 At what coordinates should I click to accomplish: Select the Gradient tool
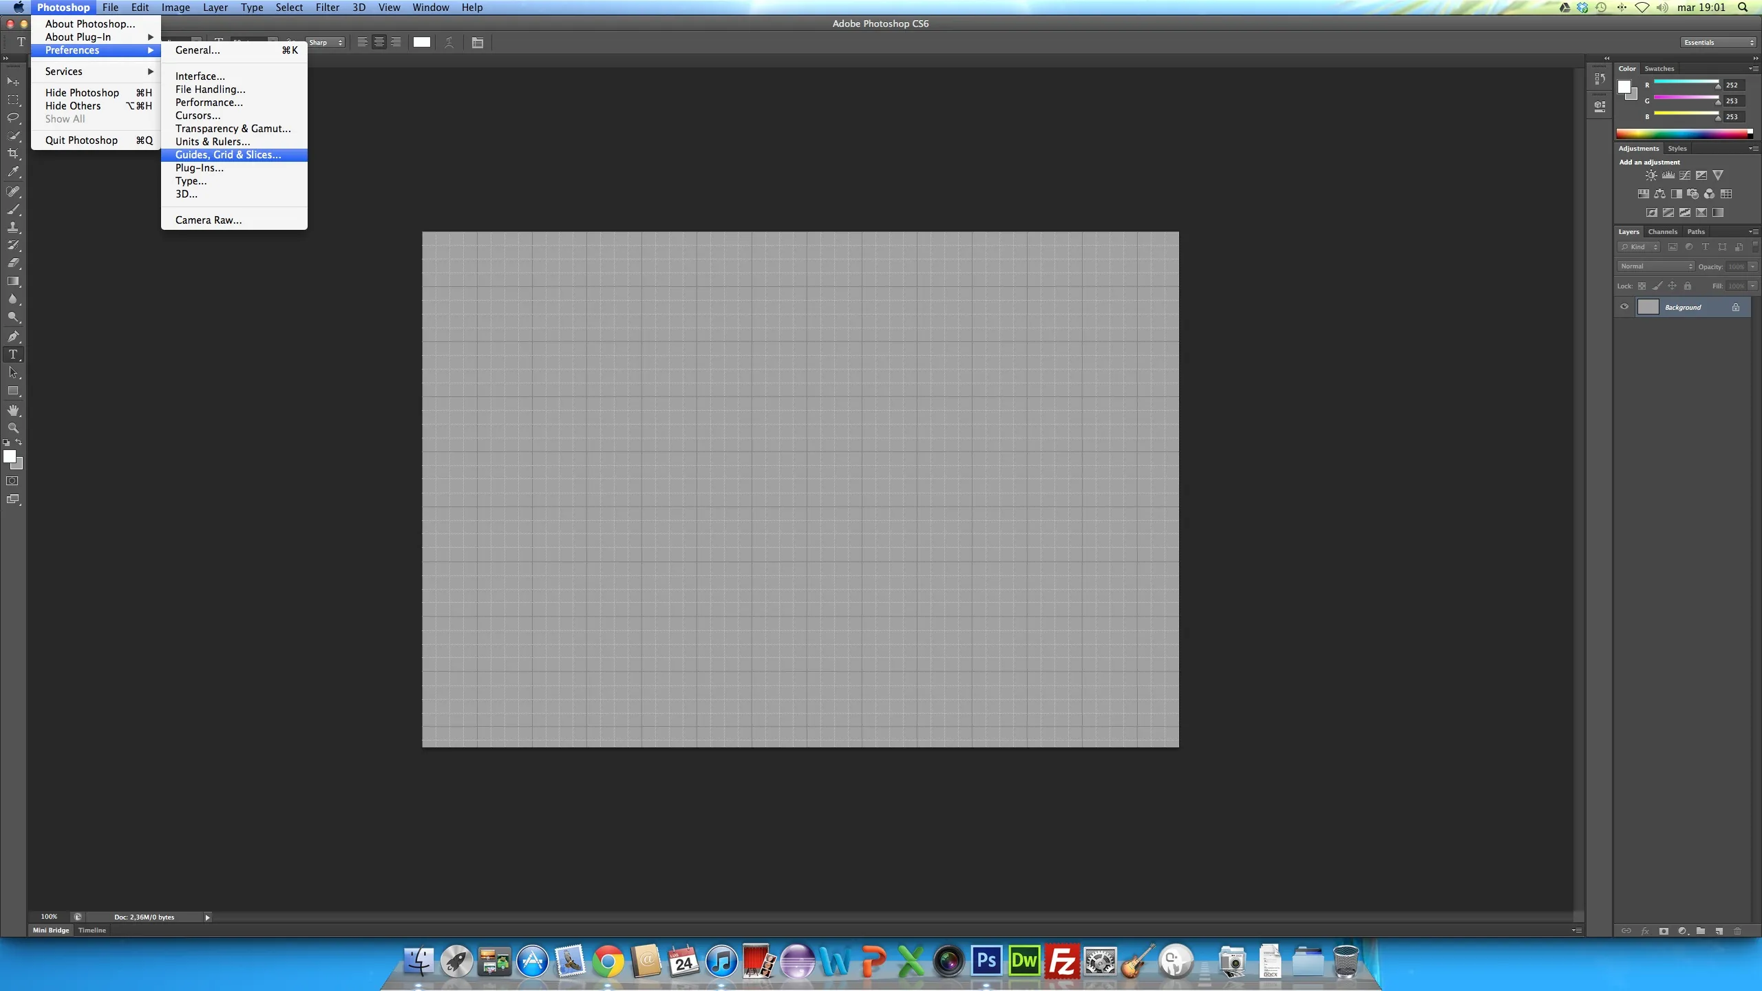[13, 281]
